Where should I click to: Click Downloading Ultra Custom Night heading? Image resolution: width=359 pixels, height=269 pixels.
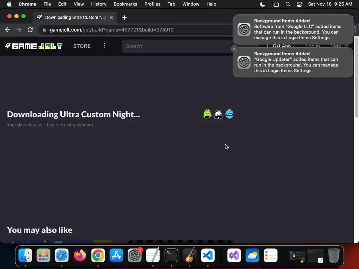coord(73,114)
